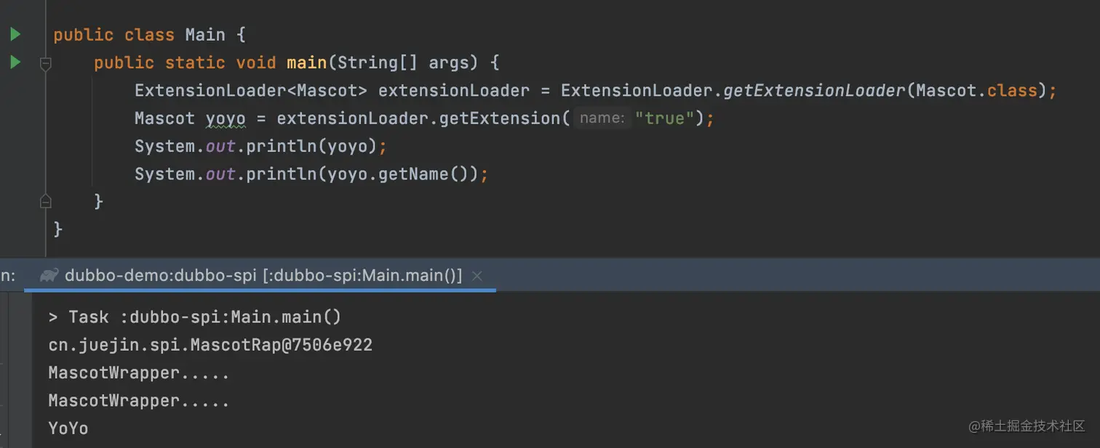Click the getExtensionLoader method call
Image resolution: width=1100 pixels, height=448 pixels.
[814, 91]
